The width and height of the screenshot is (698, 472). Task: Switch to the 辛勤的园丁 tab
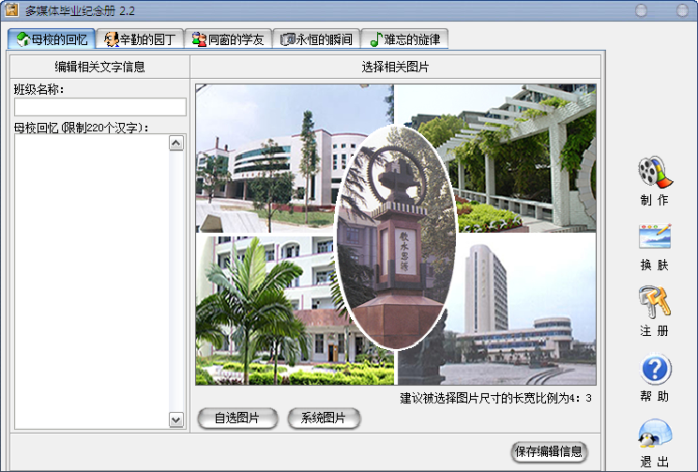tap(140, 39)
